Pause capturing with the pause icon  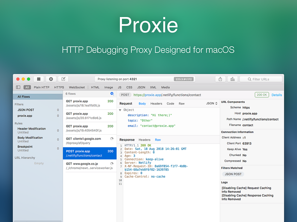(x=51, y=79)
